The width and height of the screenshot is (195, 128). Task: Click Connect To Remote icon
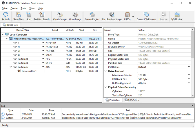click(x=146, y=14)
